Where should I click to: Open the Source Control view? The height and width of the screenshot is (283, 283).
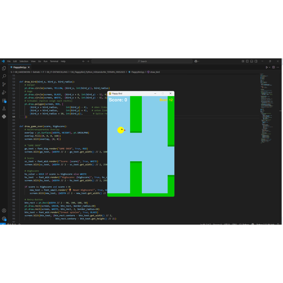tap(4, 84)
